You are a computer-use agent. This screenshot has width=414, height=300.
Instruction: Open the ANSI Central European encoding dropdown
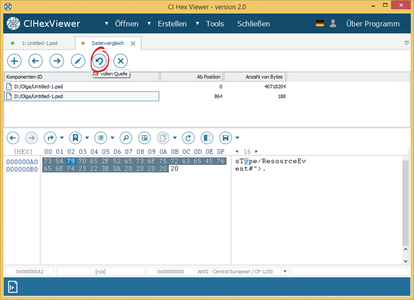point(285,271)
